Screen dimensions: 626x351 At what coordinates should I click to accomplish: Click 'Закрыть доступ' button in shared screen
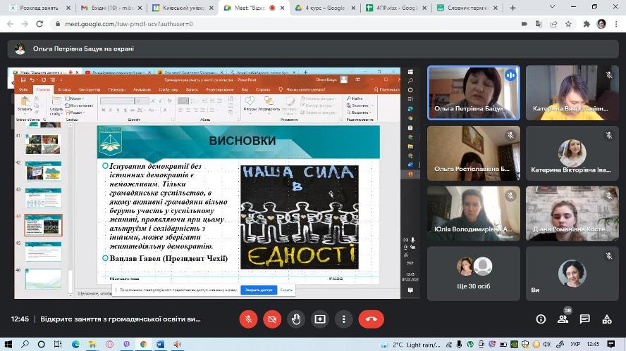259,290
